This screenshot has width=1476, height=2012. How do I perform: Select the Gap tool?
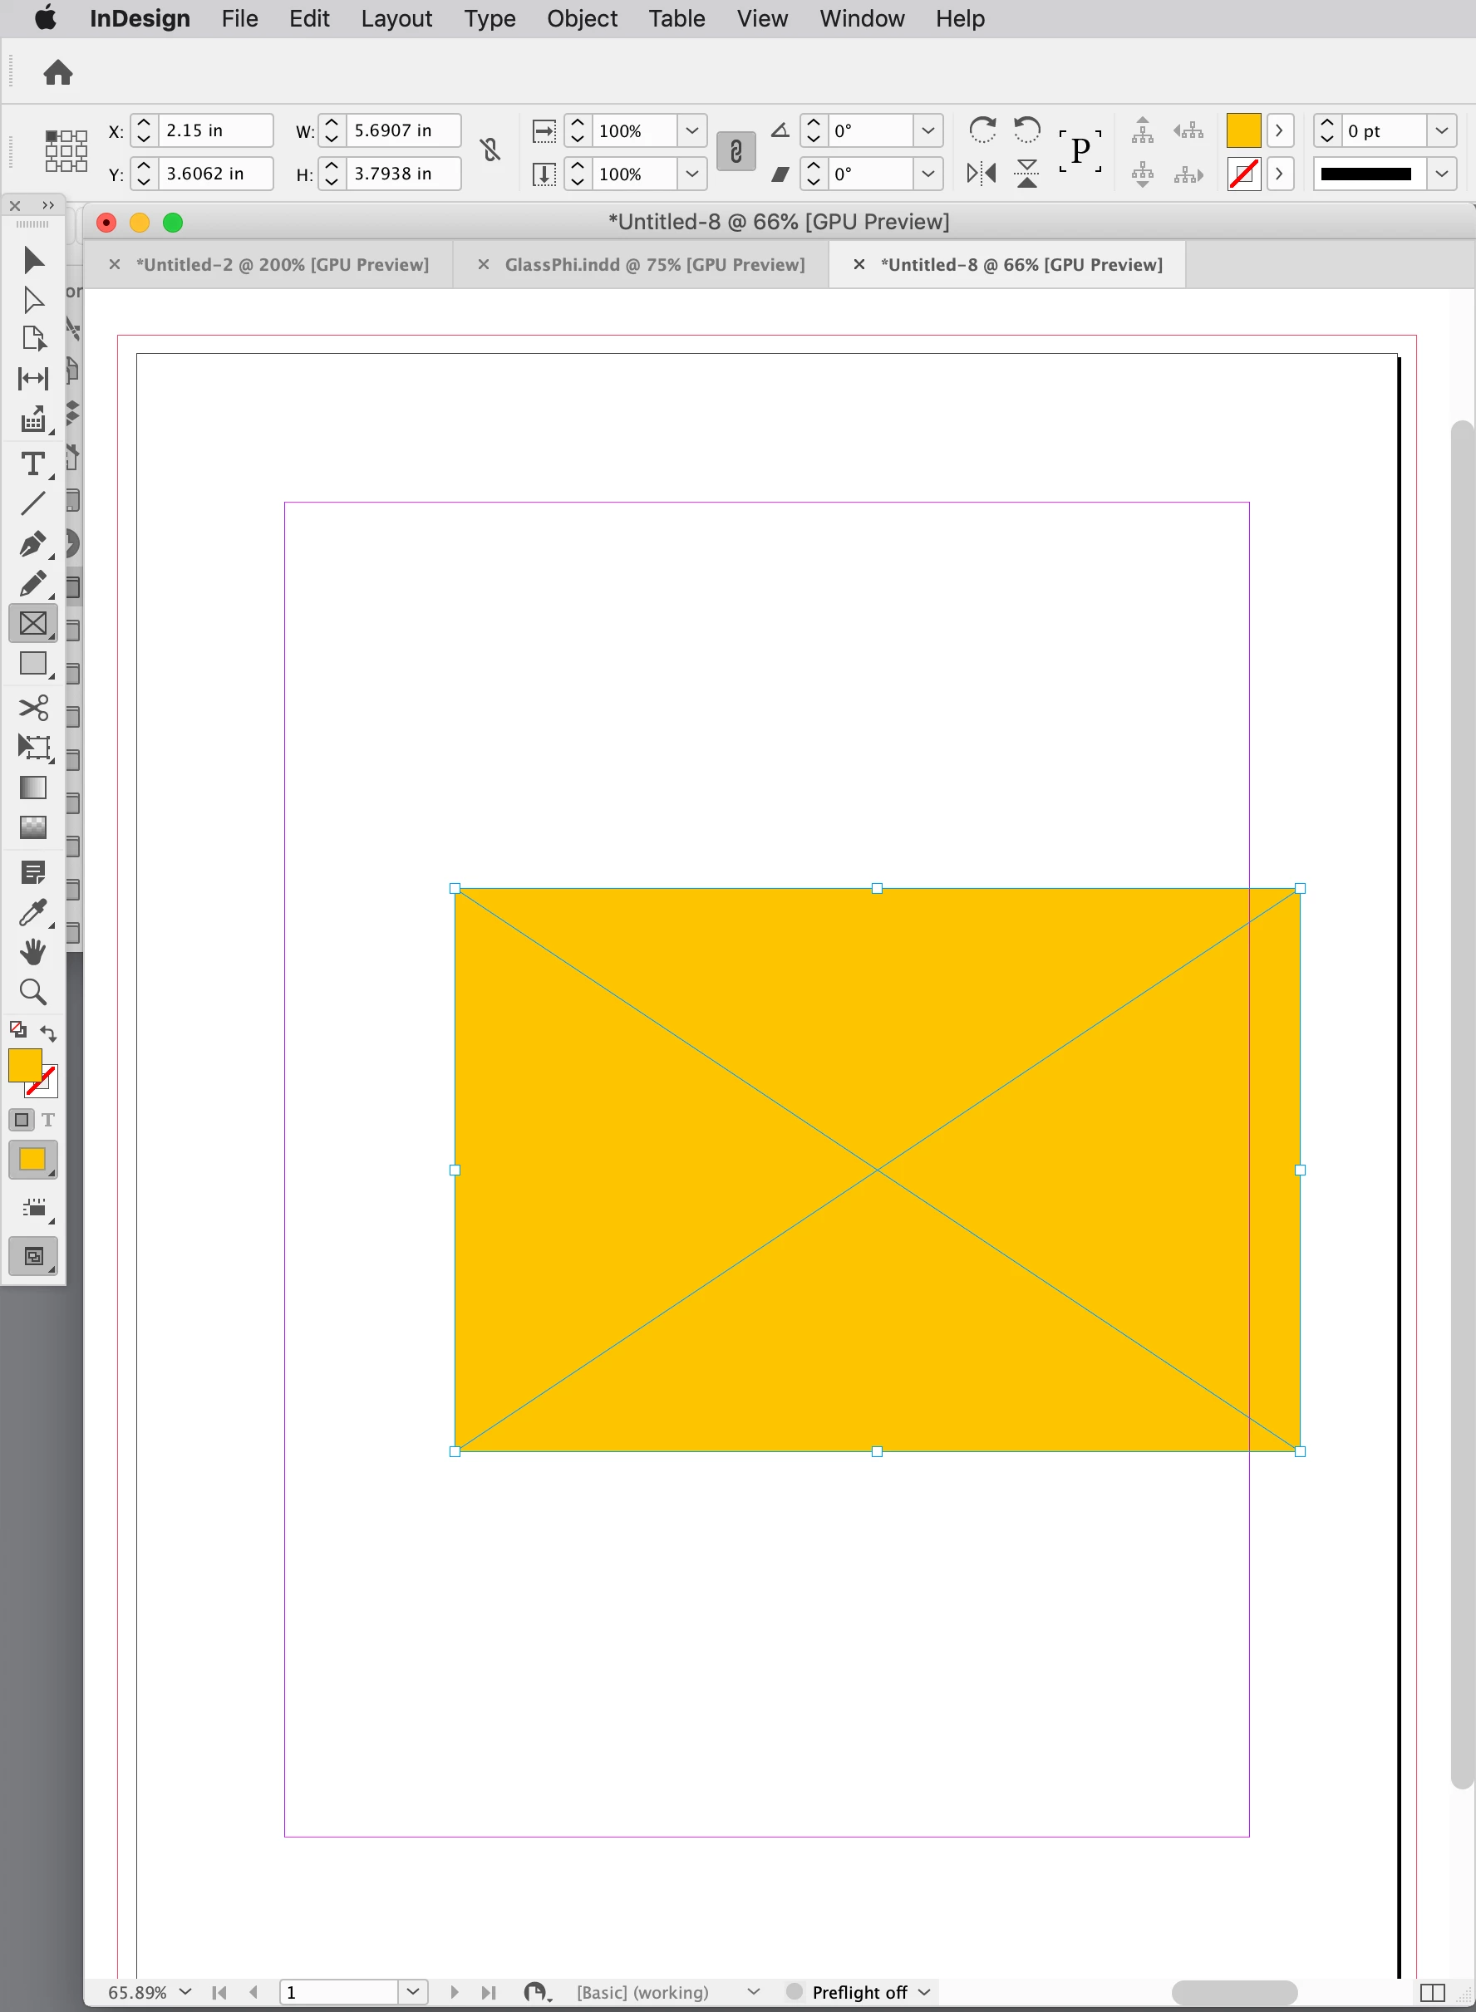point(33,379)
